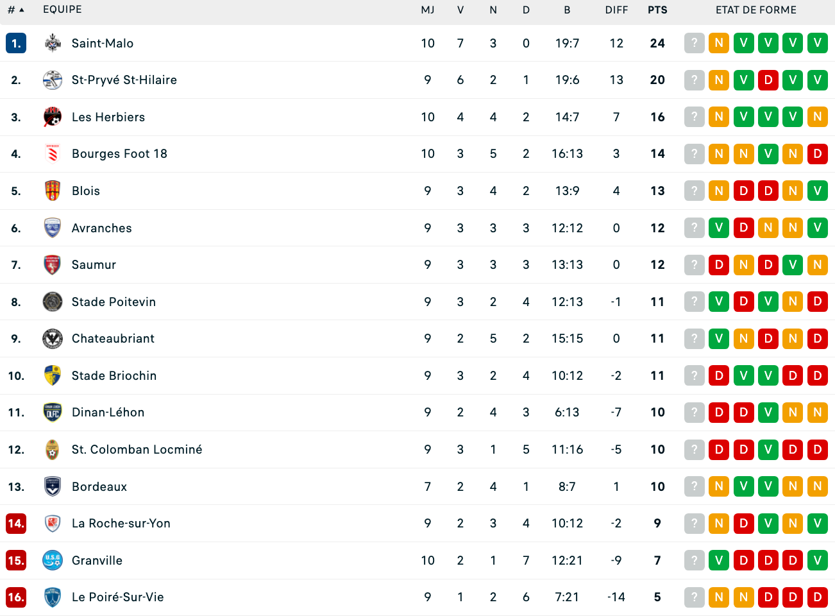Click the Les Herbiers club logo
Screen dimensions: 835x616
tap(53, 117)
